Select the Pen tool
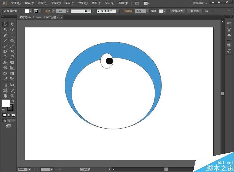This screenshot has width=234, height=172. (5, 35)
